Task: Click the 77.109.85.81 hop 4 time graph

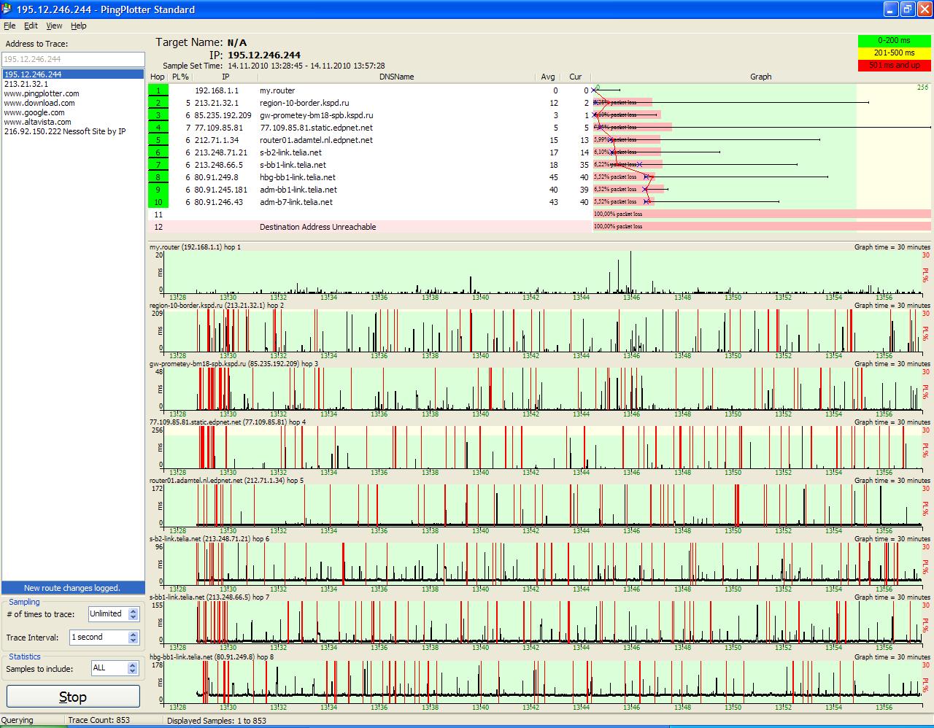Action: (541, 447)
